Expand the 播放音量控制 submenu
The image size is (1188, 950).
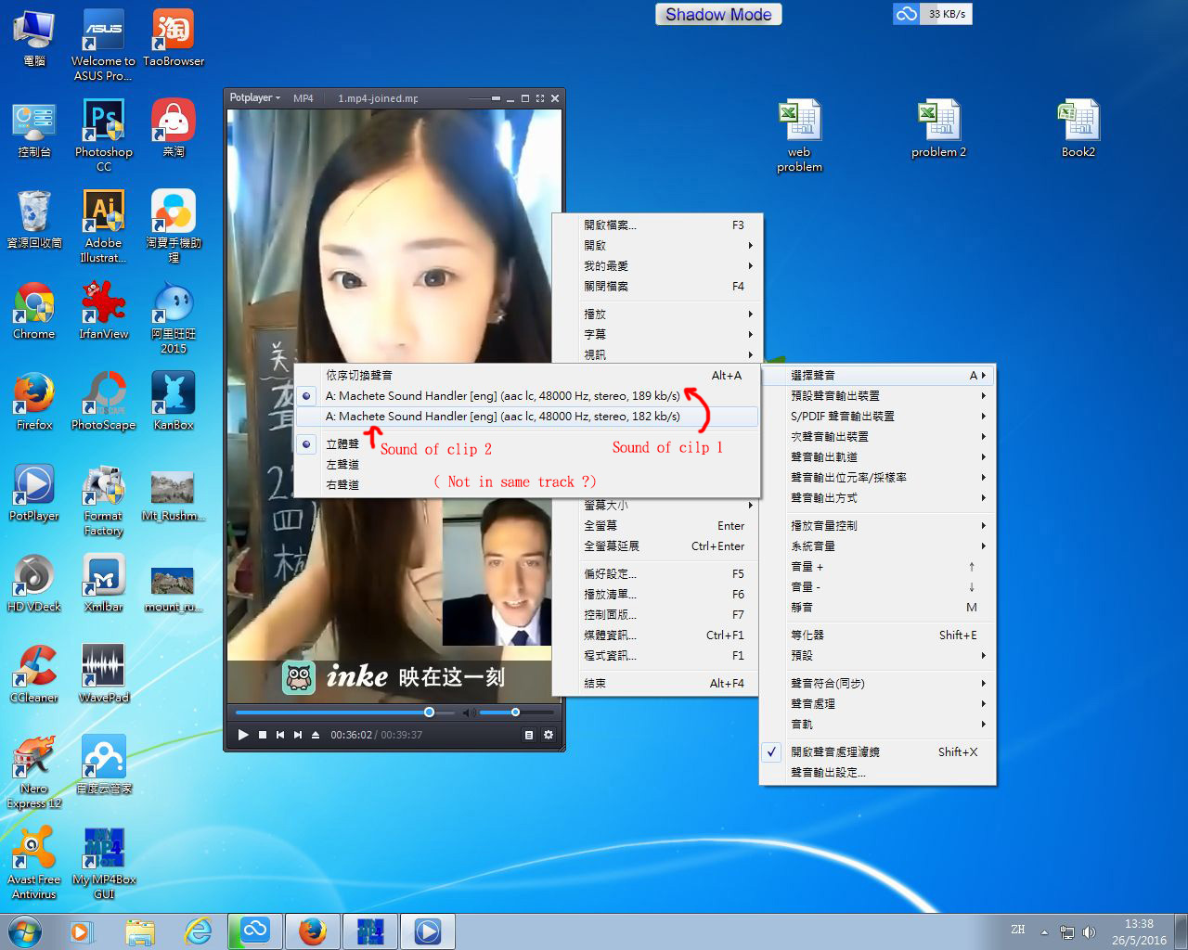[877, 526]
